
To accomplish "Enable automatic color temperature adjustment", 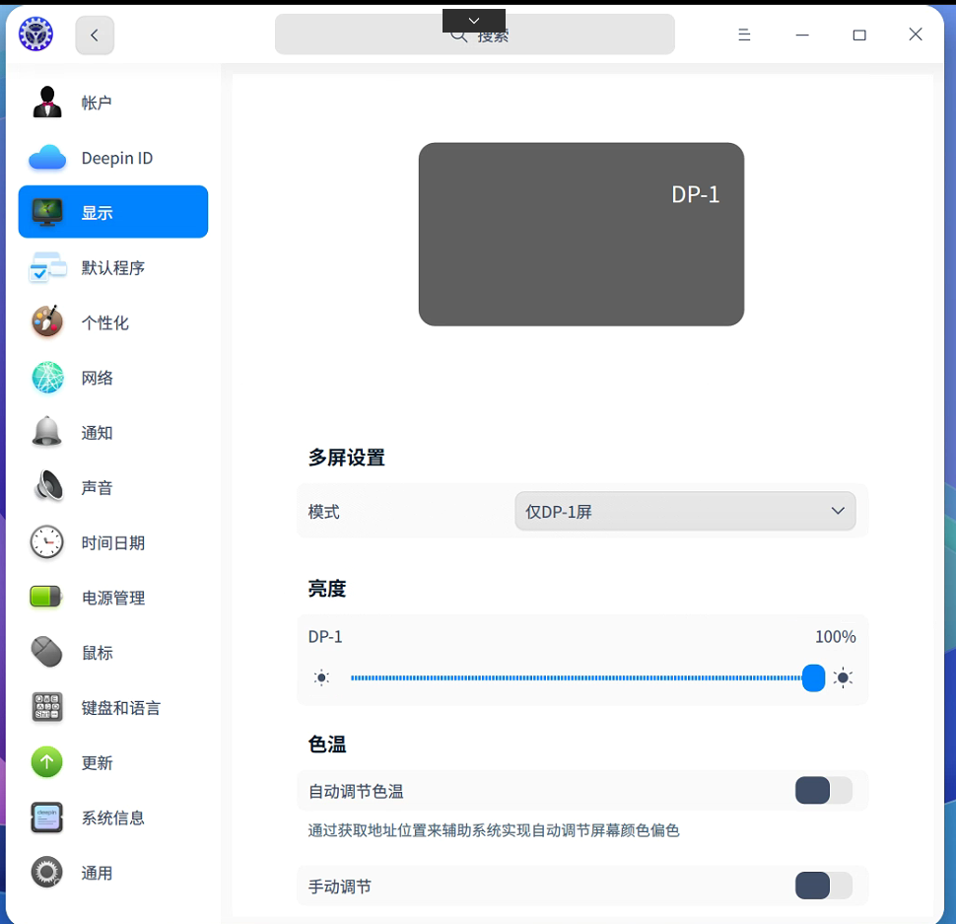I will click(823, 790).
